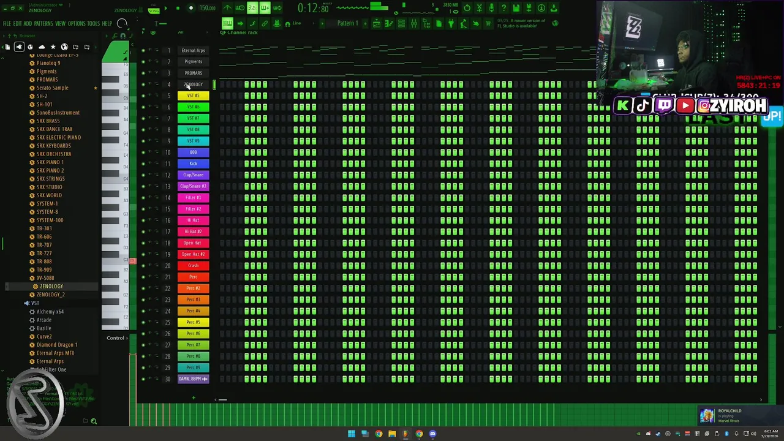This screenshot has width=784, height=441.
Task: Select the browser favorites star tab icon
Action: point(53,47)
